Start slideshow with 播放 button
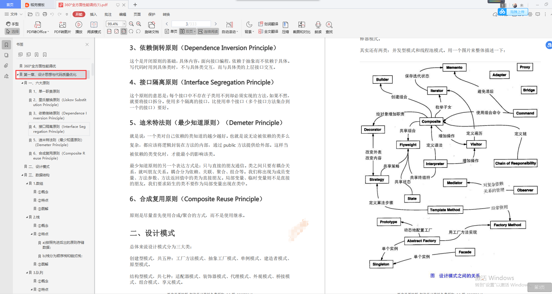Viewport: 552px width, 294px height. pyautogui.click(x=79, y=28)
